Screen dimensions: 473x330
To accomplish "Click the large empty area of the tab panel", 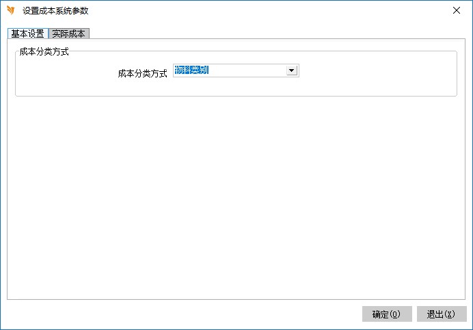I will pos(236,199).
